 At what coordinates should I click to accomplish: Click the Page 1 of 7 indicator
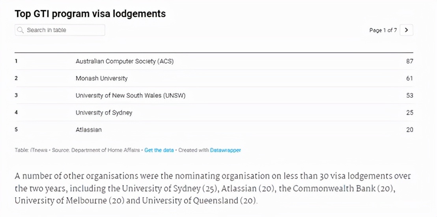click(x=383, y=30)
